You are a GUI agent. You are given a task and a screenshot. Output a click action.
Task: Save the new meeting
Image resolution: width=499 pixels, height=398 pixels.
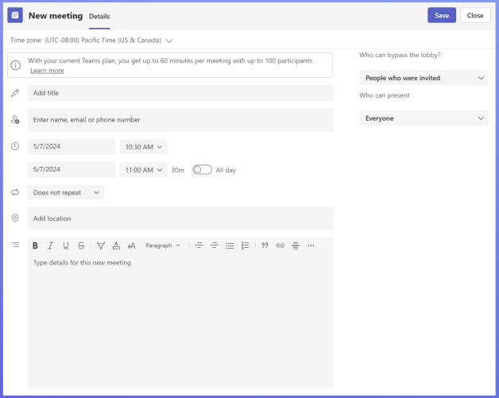pyautogui.click(x=442, y=15)
